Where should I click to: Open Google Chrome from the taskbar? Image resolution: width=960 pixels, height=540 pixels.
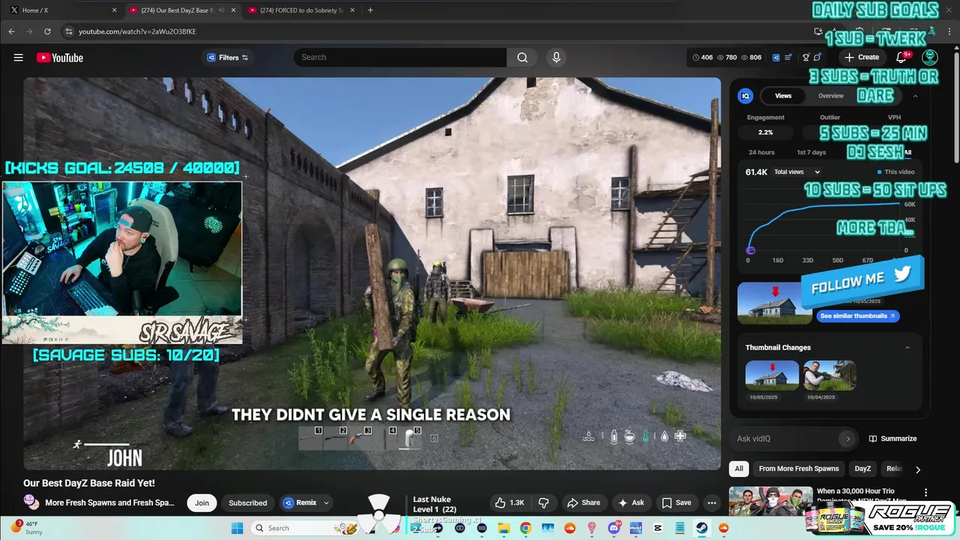(526, 528)
